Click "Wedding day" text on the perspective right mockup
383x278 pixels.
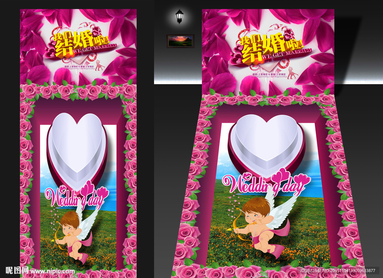[x=266, y=182]
